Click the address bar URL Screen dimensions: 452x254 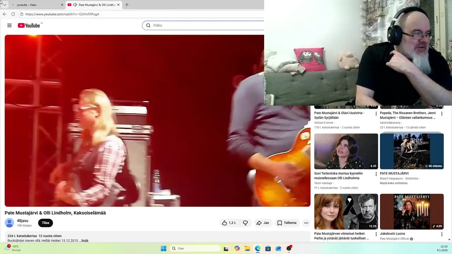click(x=62, y=14)
